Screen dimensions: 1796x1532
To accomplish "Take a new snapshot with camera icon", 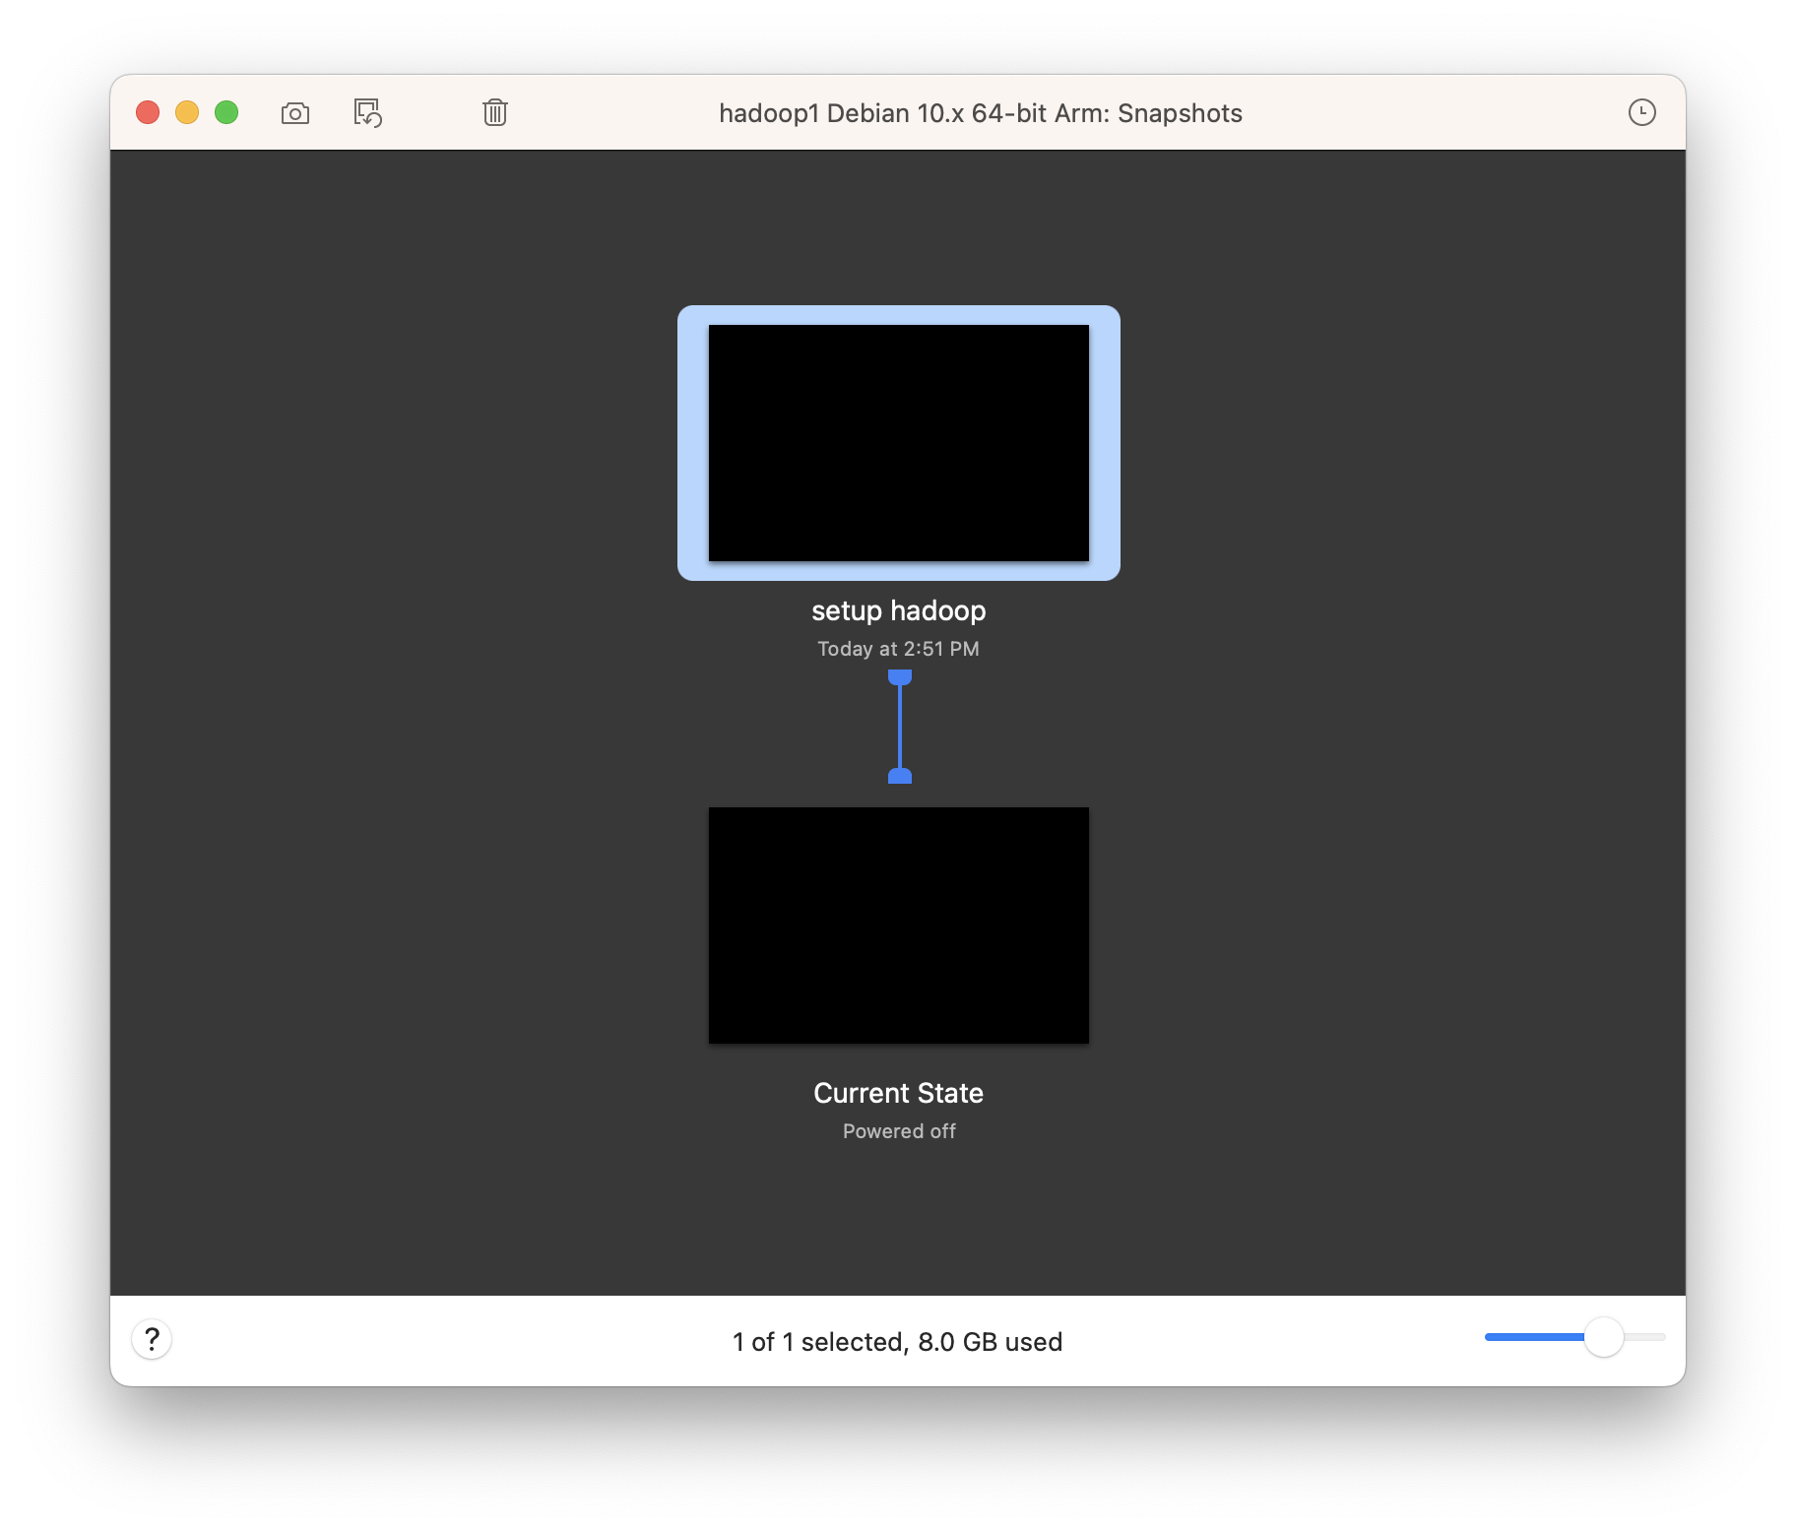I will point(295,113).
